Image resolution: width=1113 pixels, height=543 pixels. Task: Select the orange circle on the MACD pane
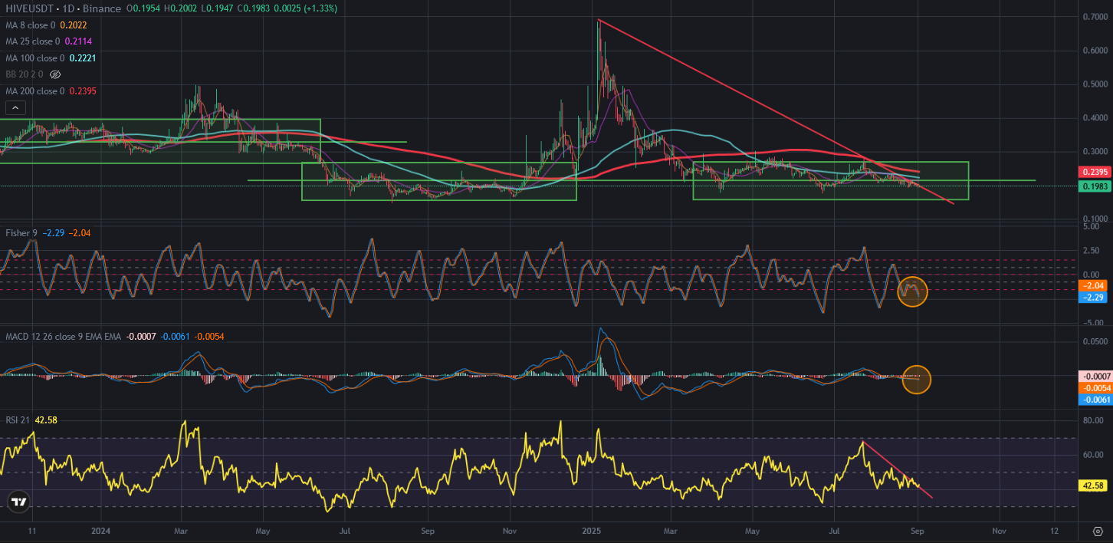[916, 379]
